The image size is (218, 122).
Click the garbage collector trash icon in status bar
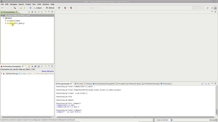[x=172, y=120]
